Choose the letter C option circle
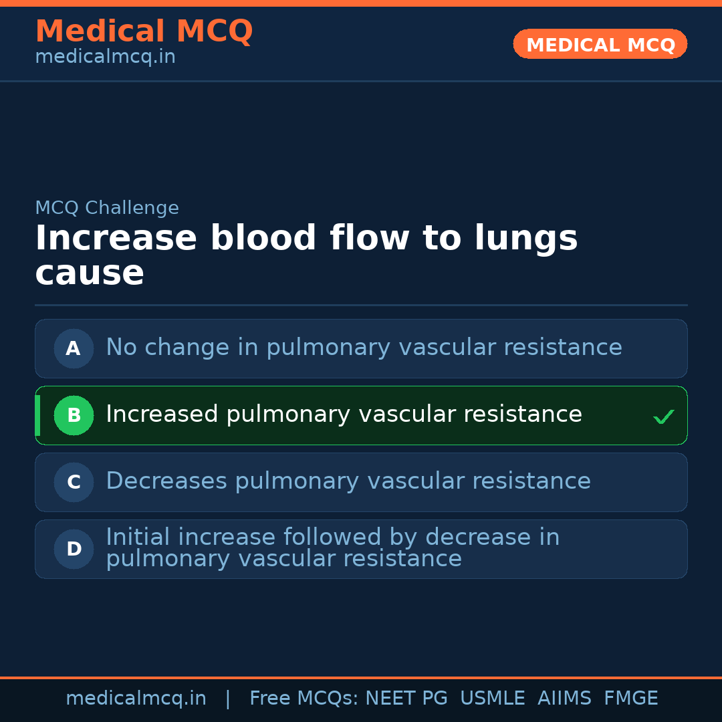The width and height of the screenshot is (722, 722). pos(74,482)
